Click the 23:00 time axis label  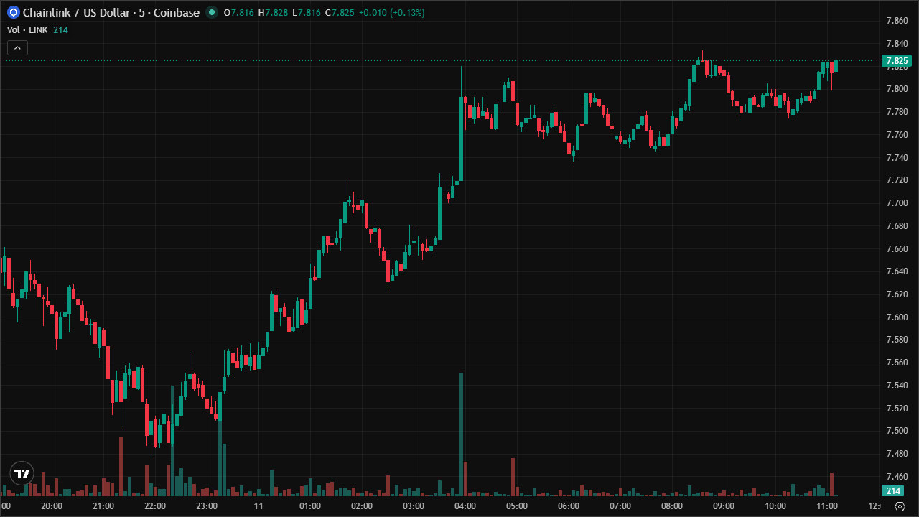pyautogui.click(x=207, y=506)
